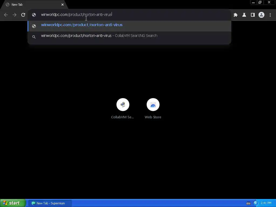
Task: Open the Experiments flask icon
Action: click(x=244, y=15)
